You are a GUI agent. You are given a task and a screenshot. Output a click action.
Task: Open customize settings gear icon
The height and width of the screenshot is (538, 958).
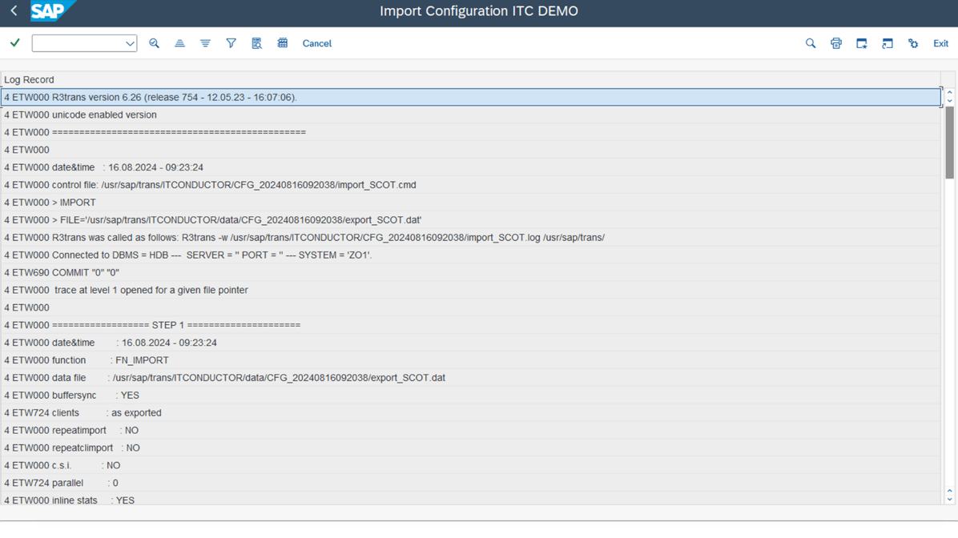(913, 43)
